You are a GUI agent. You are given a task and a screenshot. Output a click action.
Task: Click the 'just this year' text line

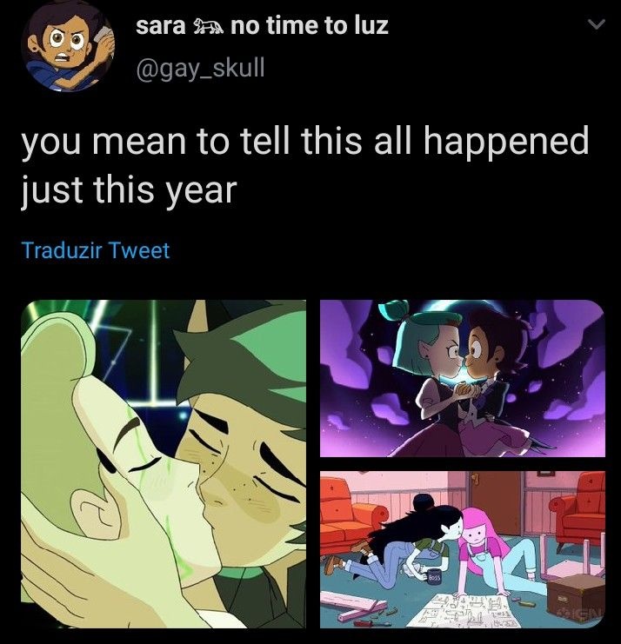[x=129, y=190]
